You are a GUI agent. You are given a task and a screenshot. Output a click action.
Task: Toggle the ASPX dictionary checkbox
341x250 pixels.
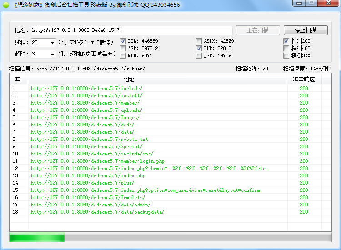[199, 41]
